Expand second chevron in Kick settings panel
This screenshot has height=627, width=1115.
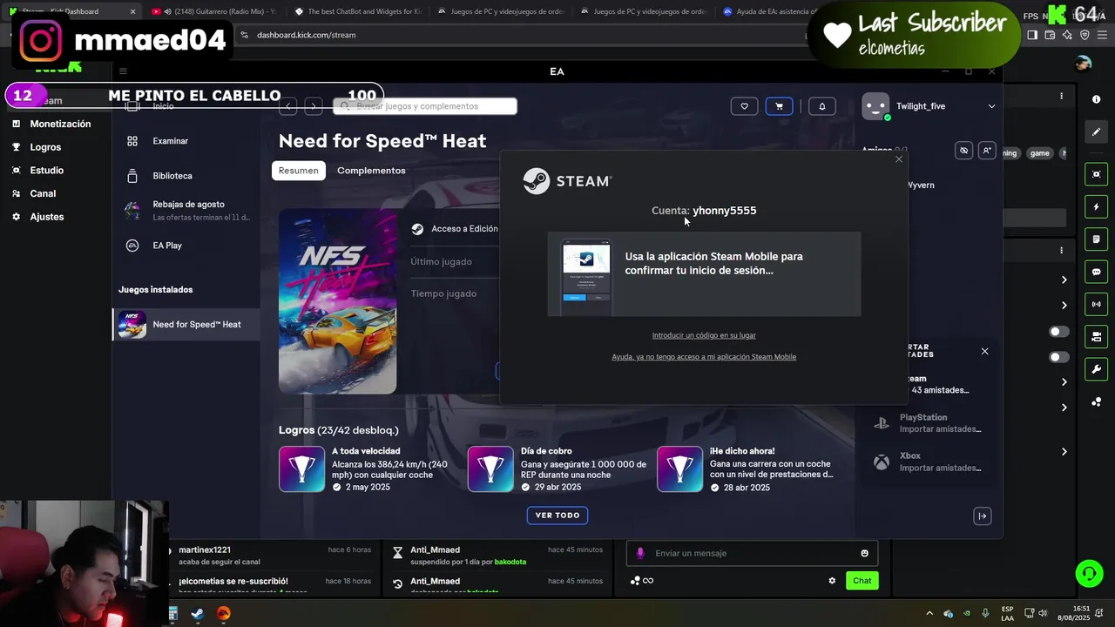[1064, 305]
